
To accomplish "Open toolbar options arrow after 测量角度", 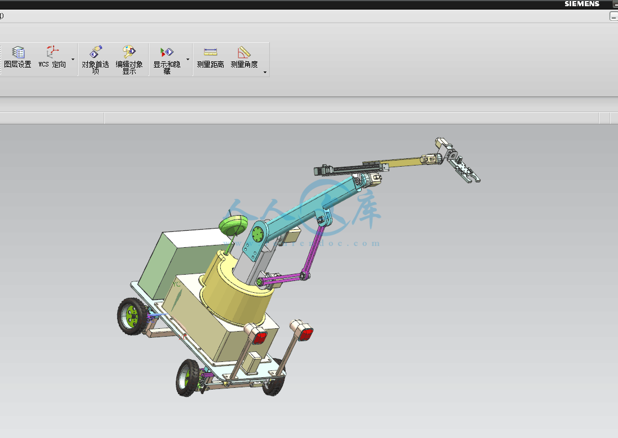I will pyautogui.click(x=265, y=72).
